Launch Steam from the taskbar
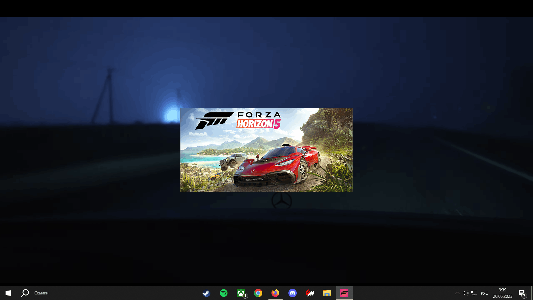Image resolution: width=533 pixels, height=300 pixels. coord(206,293)
